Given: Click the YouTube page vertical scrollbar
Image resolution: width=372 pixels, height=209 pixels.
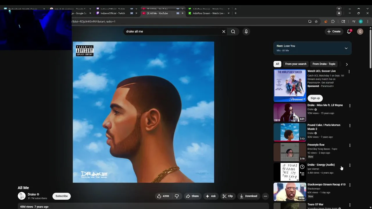Looking at the screenshot, I should [371, 49].
